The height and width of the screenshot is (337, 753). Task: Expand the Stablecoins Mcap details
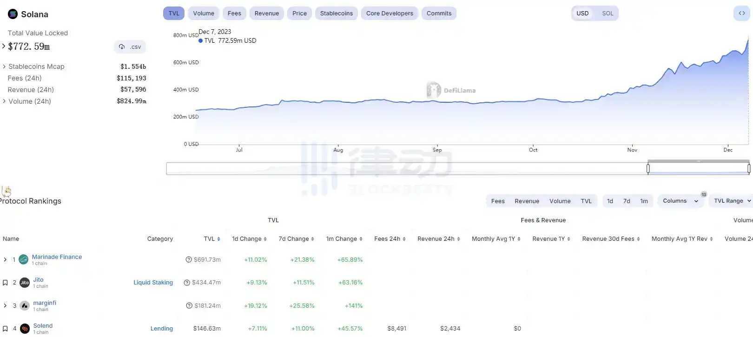(x=4, y=66)
